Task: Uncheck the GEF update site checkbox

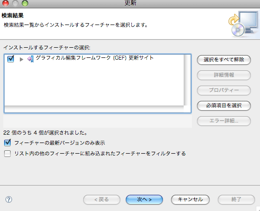Action: [11, 59]
